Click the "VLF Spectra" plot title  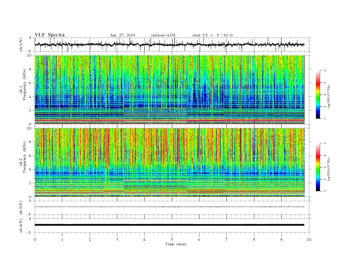[x=50, y=35]
